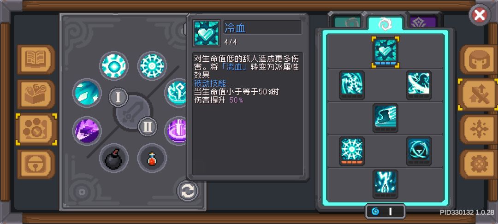Click the circular refresh arrows button

[x=188, y=191]
